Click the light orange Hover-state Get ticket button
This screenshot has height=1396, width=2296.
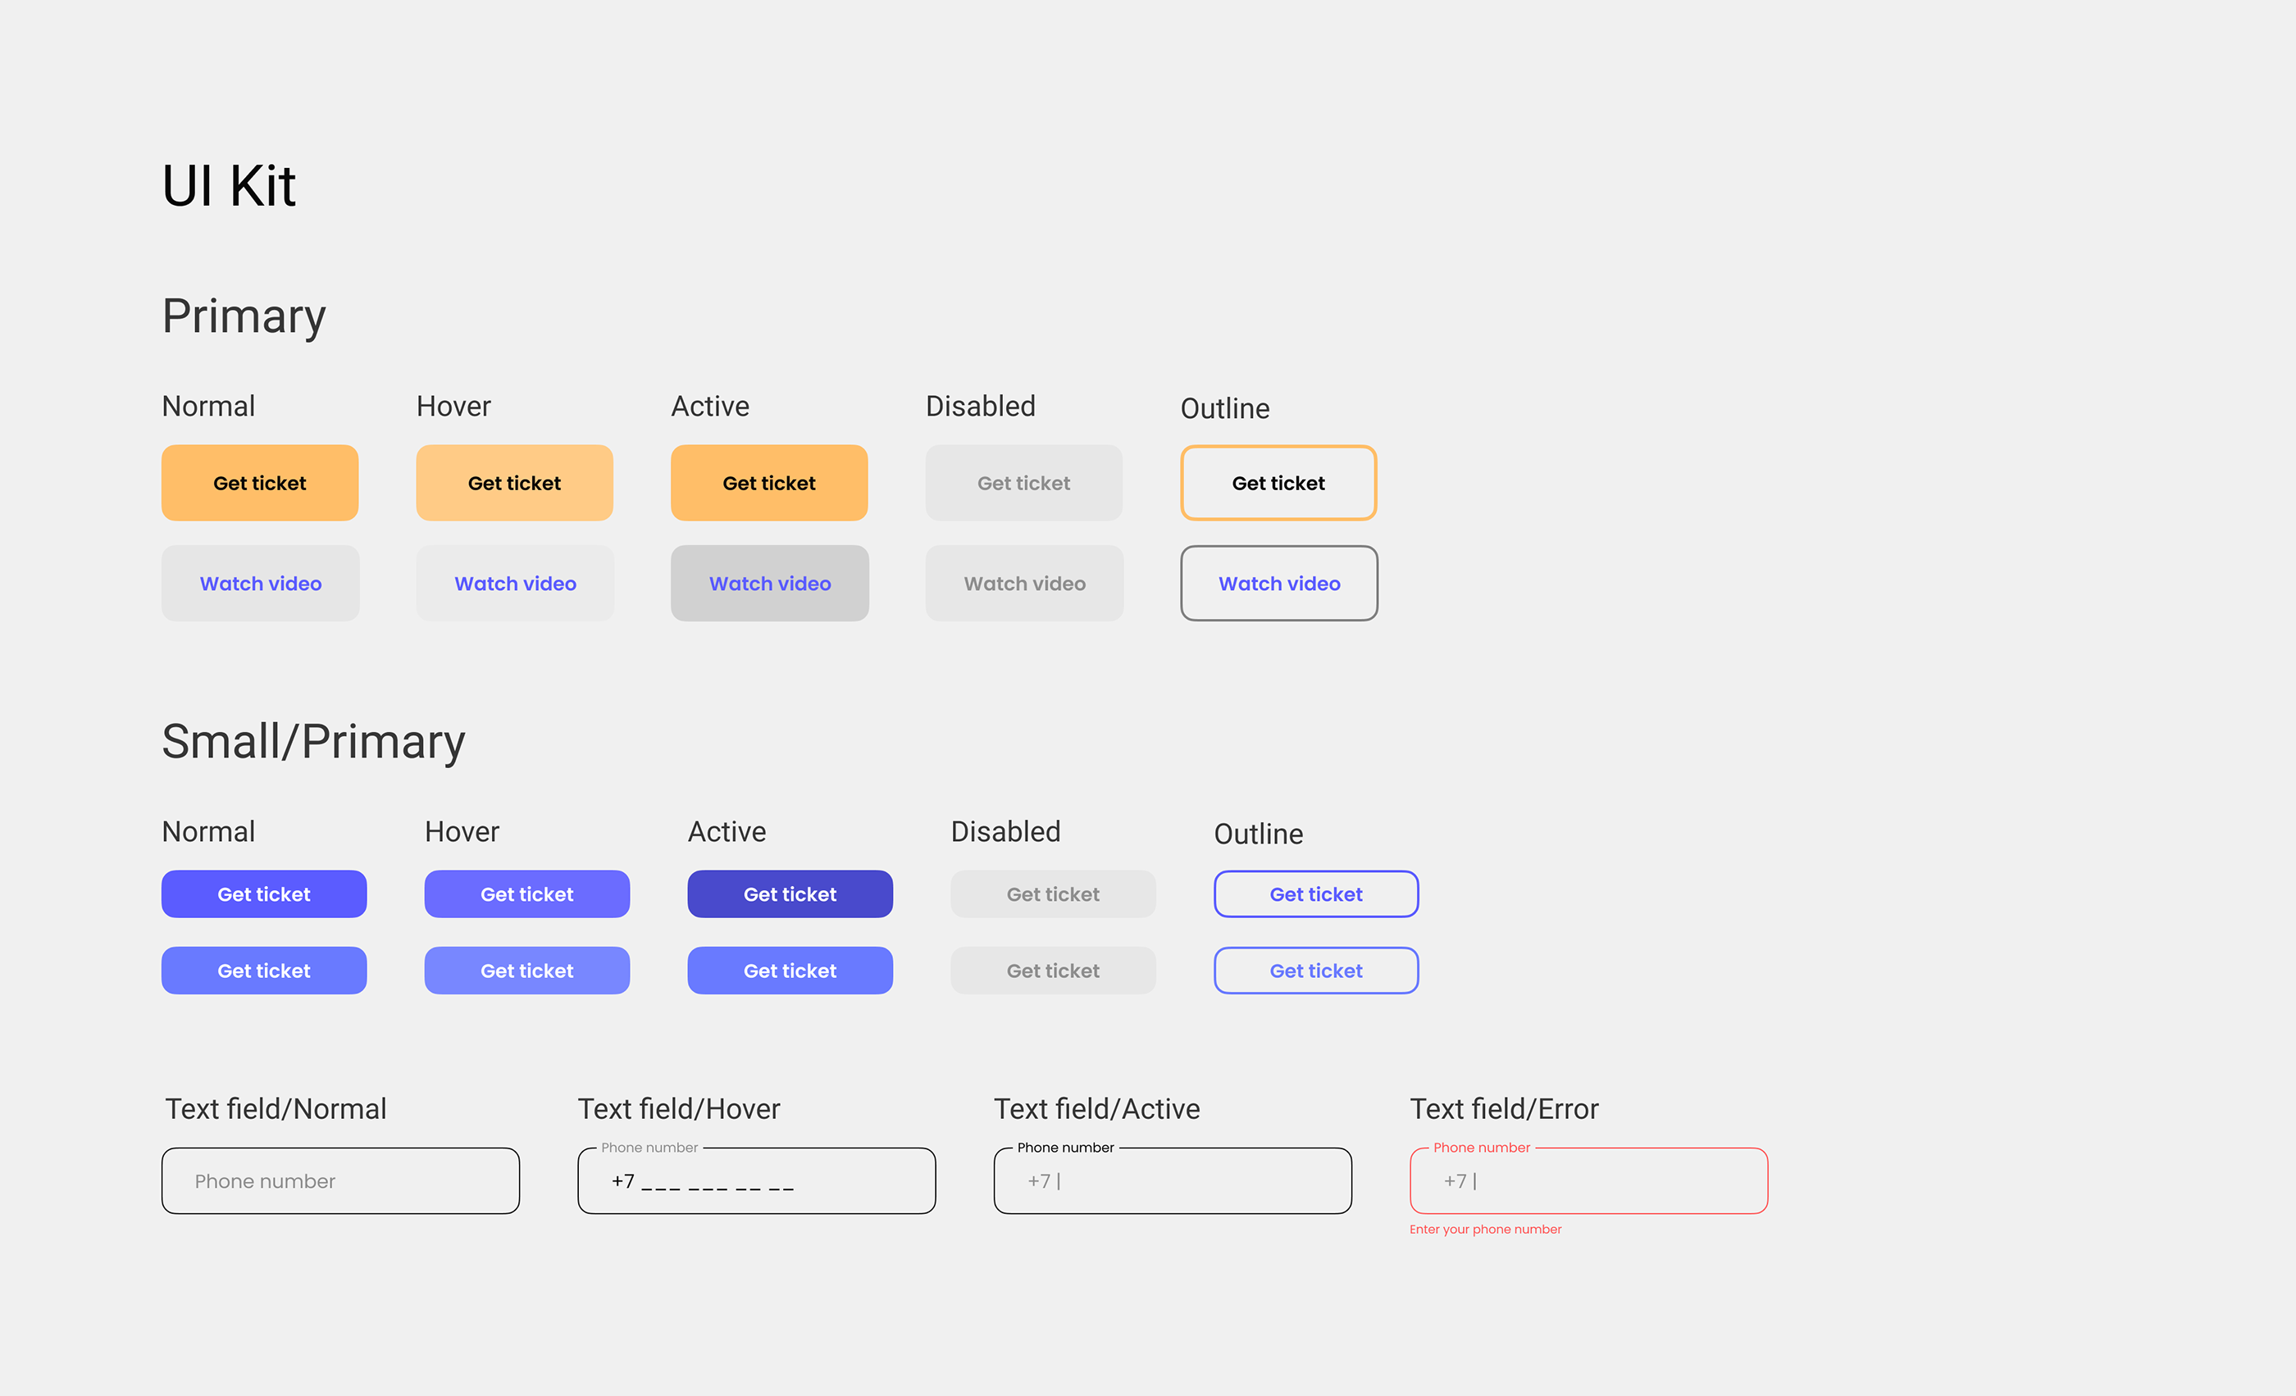514,482
